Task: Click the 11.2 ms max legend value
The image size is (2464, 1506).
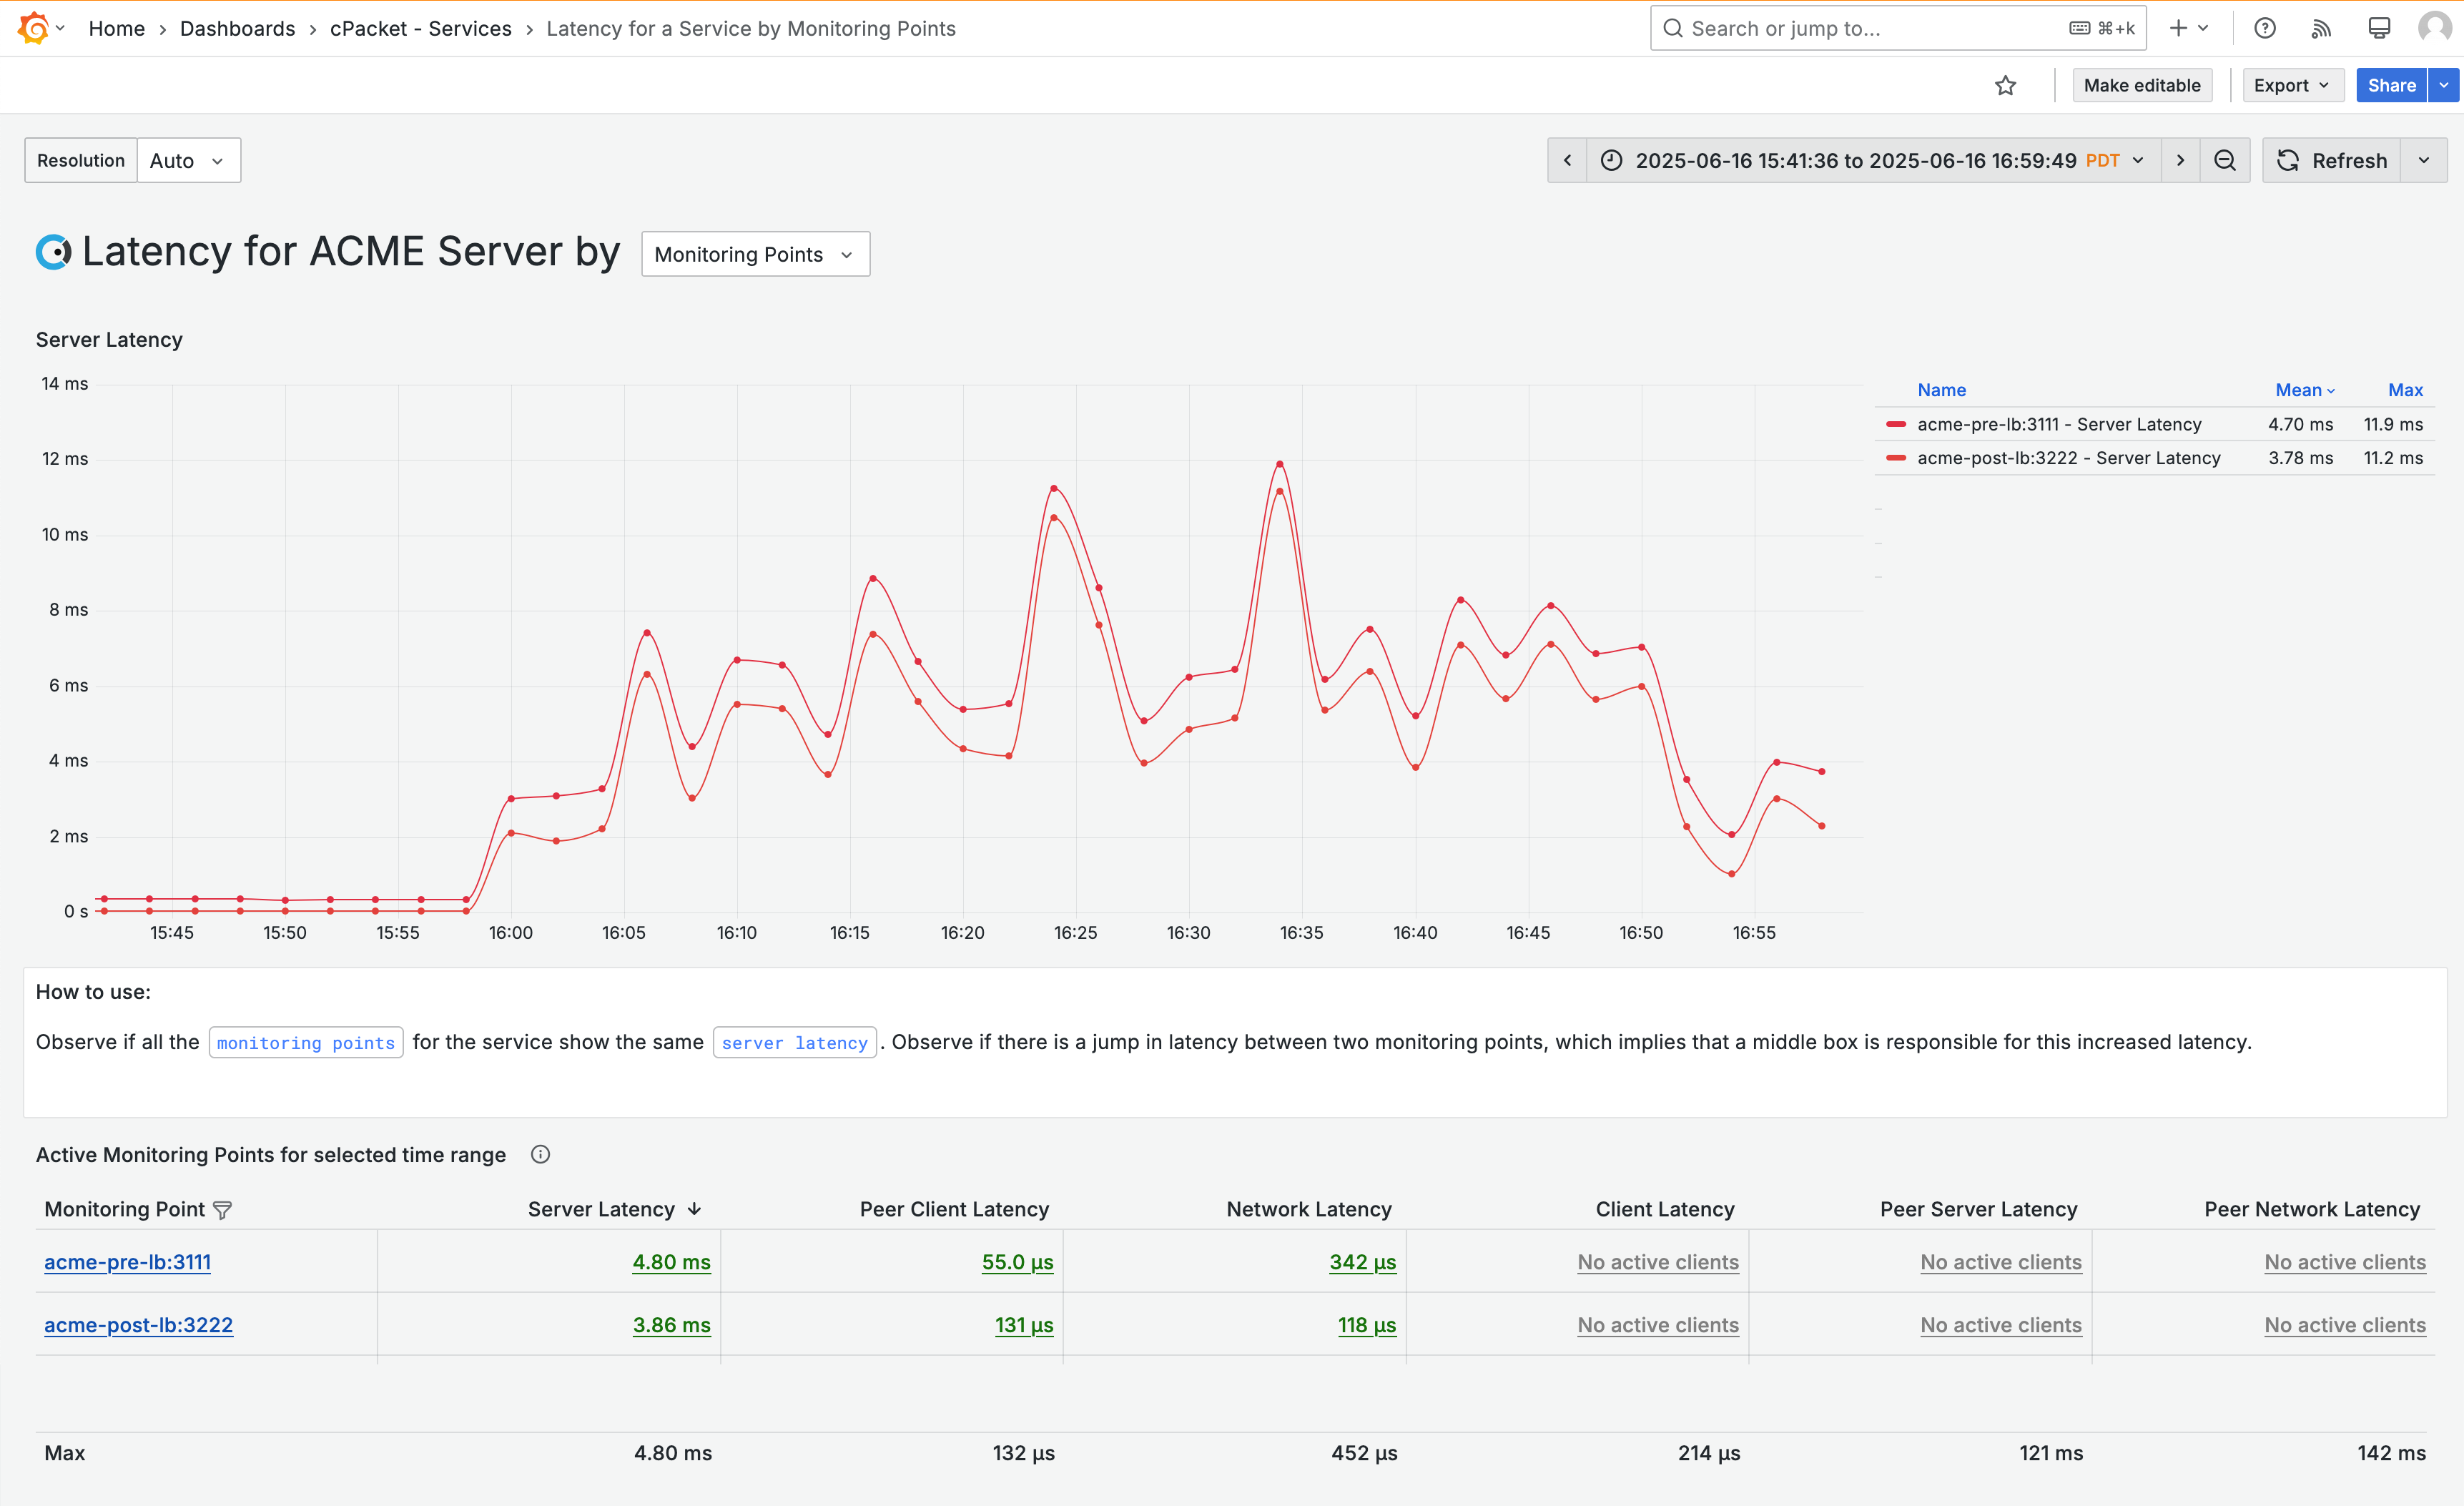Action: [x=2393, y=458]
